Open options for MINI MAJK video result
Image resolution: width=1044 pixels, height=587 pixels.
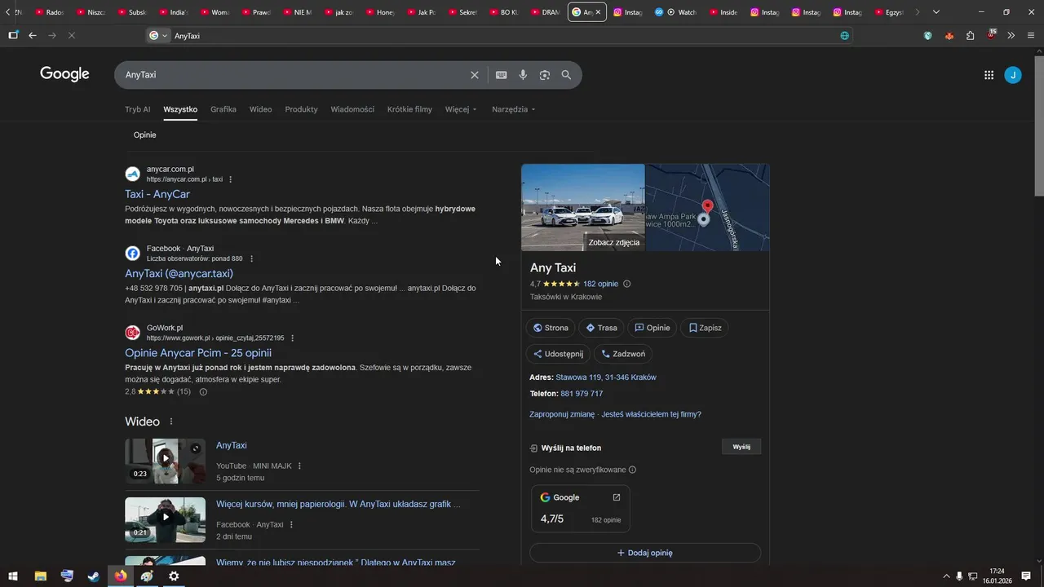(x=299, y=466)
